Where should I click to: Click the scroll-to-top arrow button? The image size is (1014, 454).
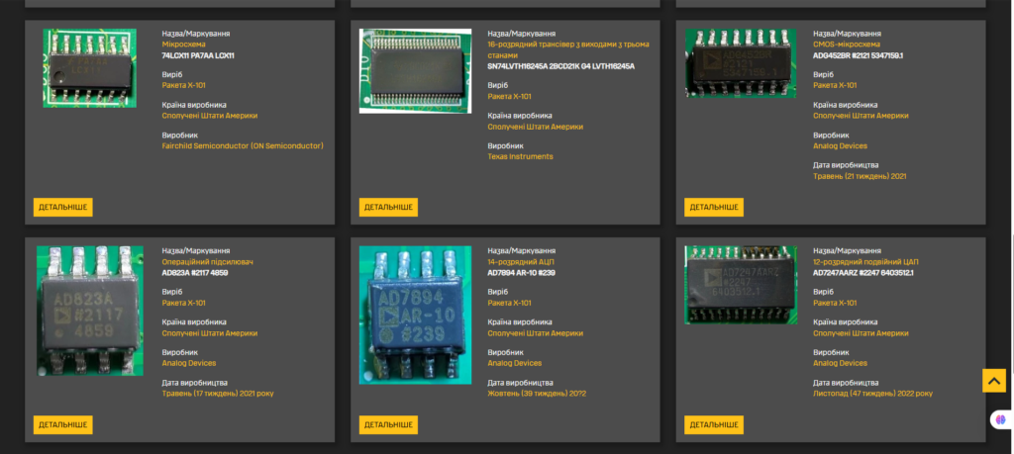[994, 381]
